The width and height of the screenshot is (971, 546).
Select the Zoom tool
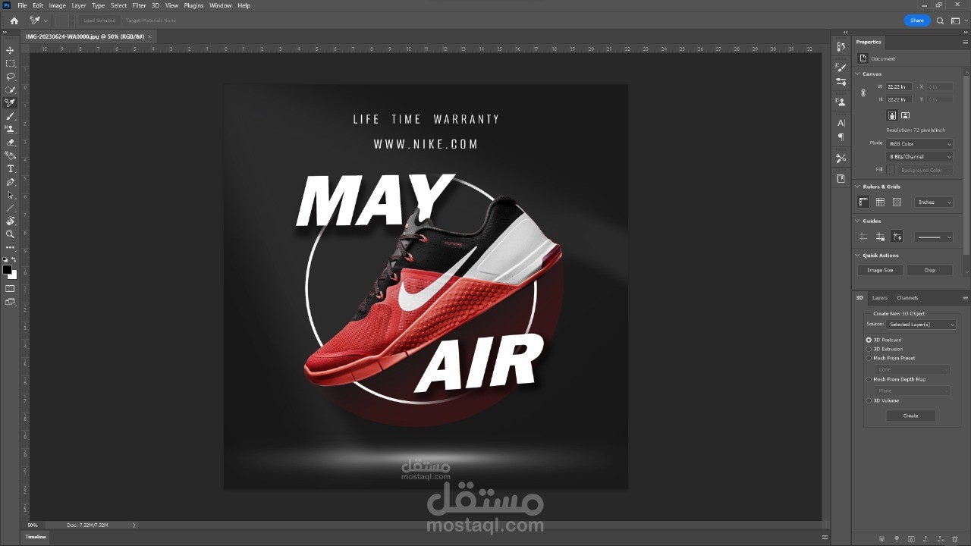tap(10, 234)
